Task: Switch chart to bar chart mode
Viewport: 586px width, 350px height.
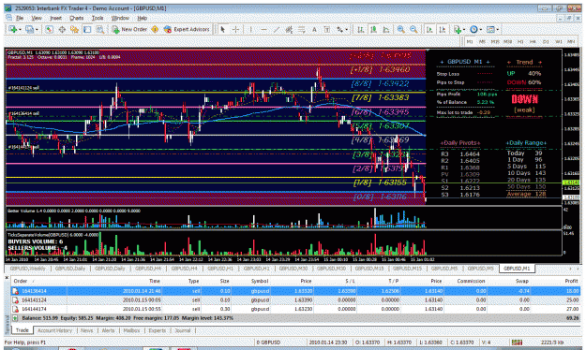Action: (x=361, y=29)
